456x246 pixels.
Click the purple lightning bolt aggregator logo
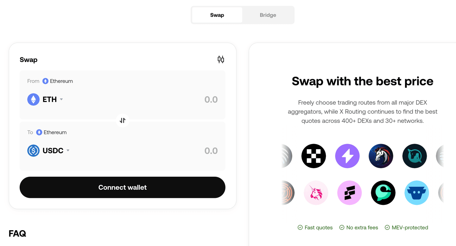[x=347, y=156]
